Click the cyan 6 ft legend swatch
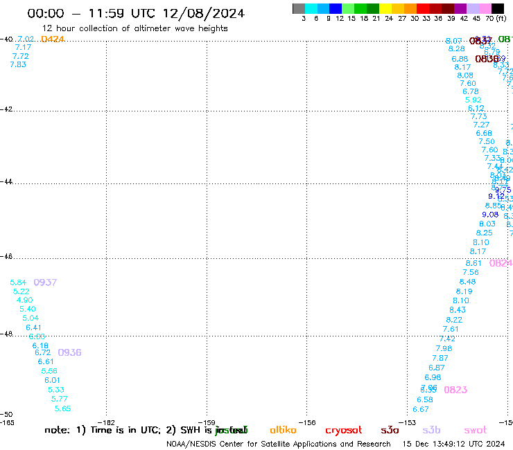 [311, 8]
